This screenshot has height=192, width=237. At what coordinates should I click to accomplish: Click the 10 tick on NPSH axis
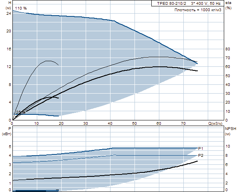click(227, 146)
